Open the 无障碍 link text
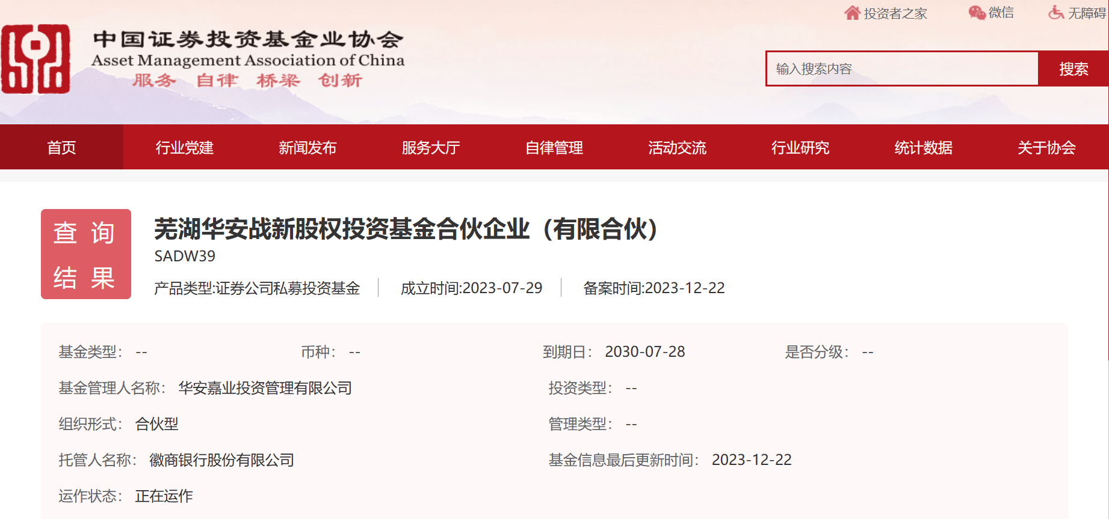 [x=1087, y=13]
